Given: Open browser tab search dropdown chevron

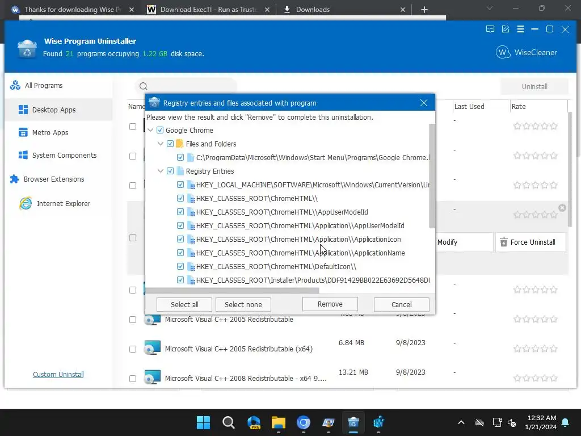Looking at the screenshot, I should coord(490,8).
